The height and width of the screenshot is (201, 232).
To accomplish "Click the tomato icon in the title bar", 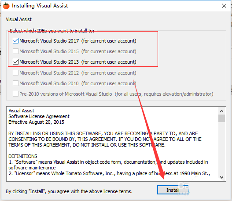I will (x=6, y=6).
